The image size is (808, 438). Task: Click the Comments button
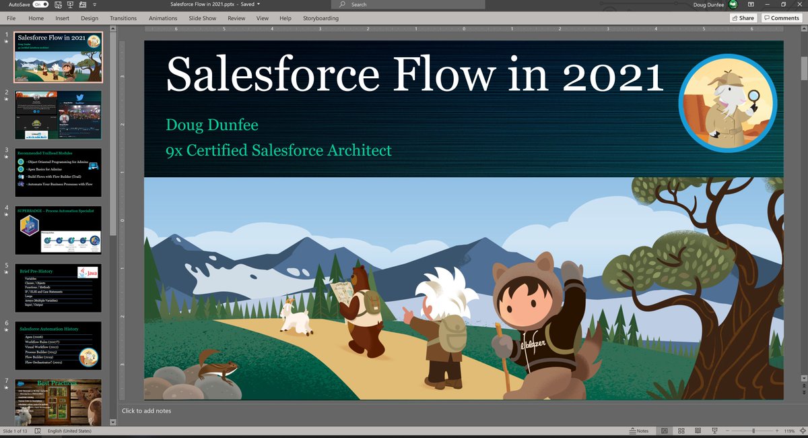(781, 18)
